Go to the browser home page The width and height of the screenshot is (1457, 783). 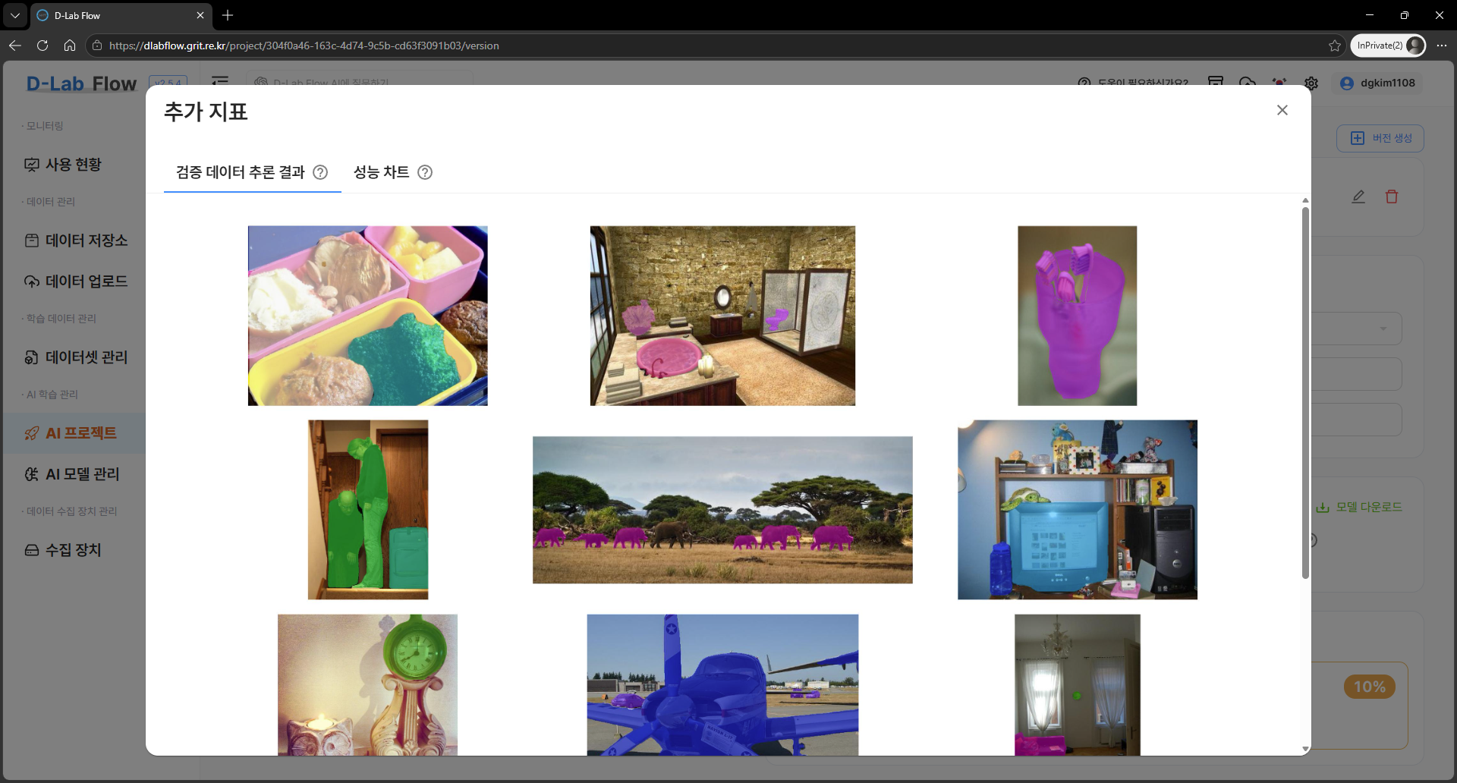70,46
